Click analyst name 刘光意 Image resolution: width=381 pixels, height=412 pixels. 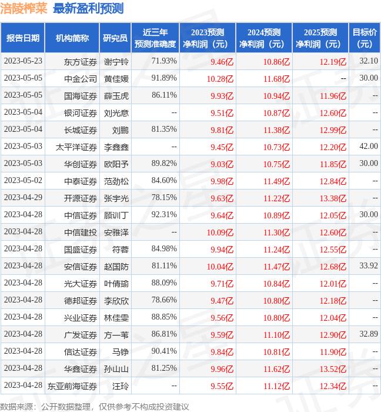[x=116, y=113]
